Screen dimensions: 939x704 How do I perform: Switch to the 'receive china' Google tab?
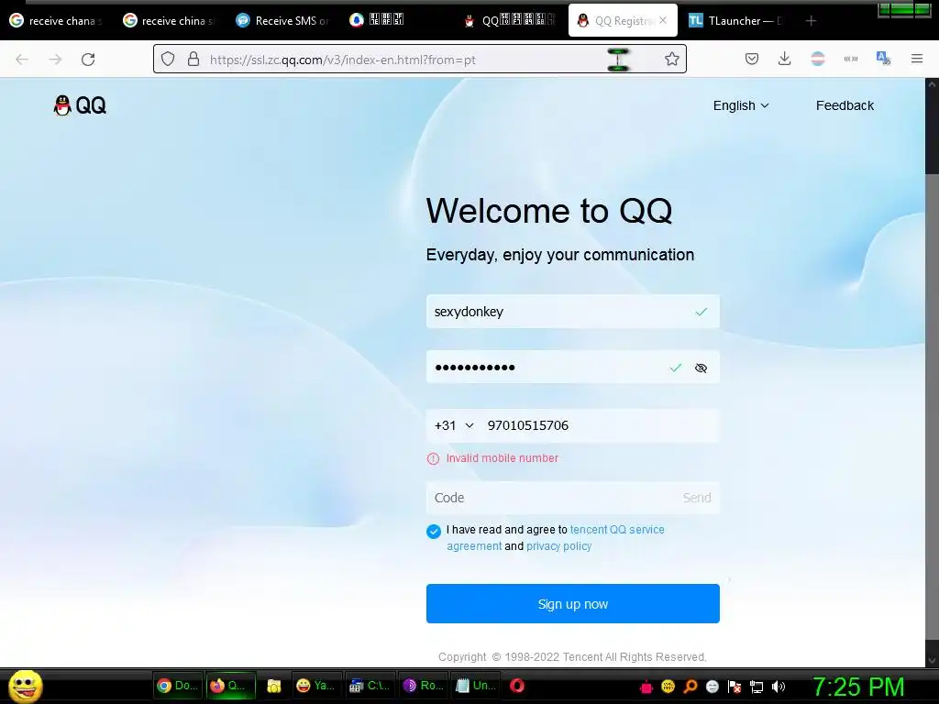coord(169,21)
